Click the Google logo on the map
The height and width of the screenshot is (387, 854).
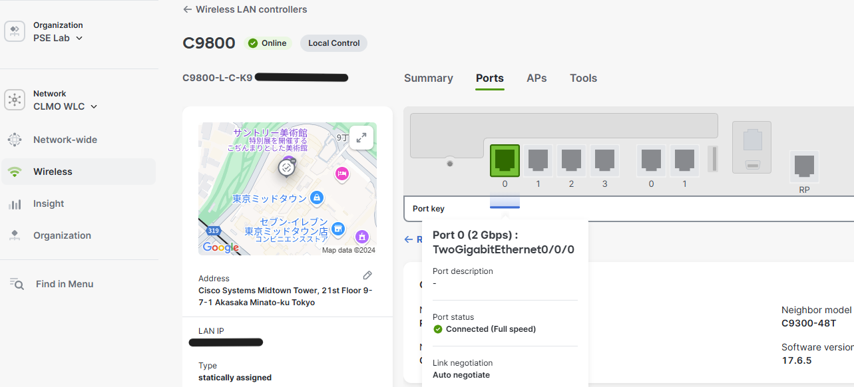coord(221,247)
